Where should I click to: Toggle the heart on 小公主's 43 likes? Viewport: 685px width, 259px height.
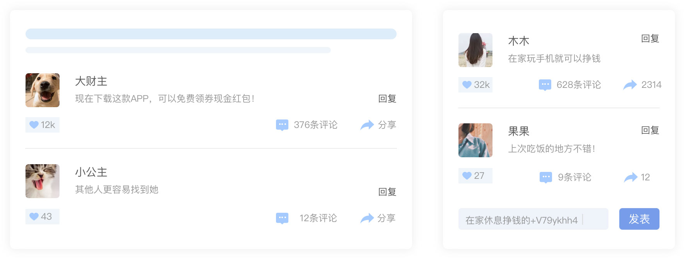click(x=34, y=217)
